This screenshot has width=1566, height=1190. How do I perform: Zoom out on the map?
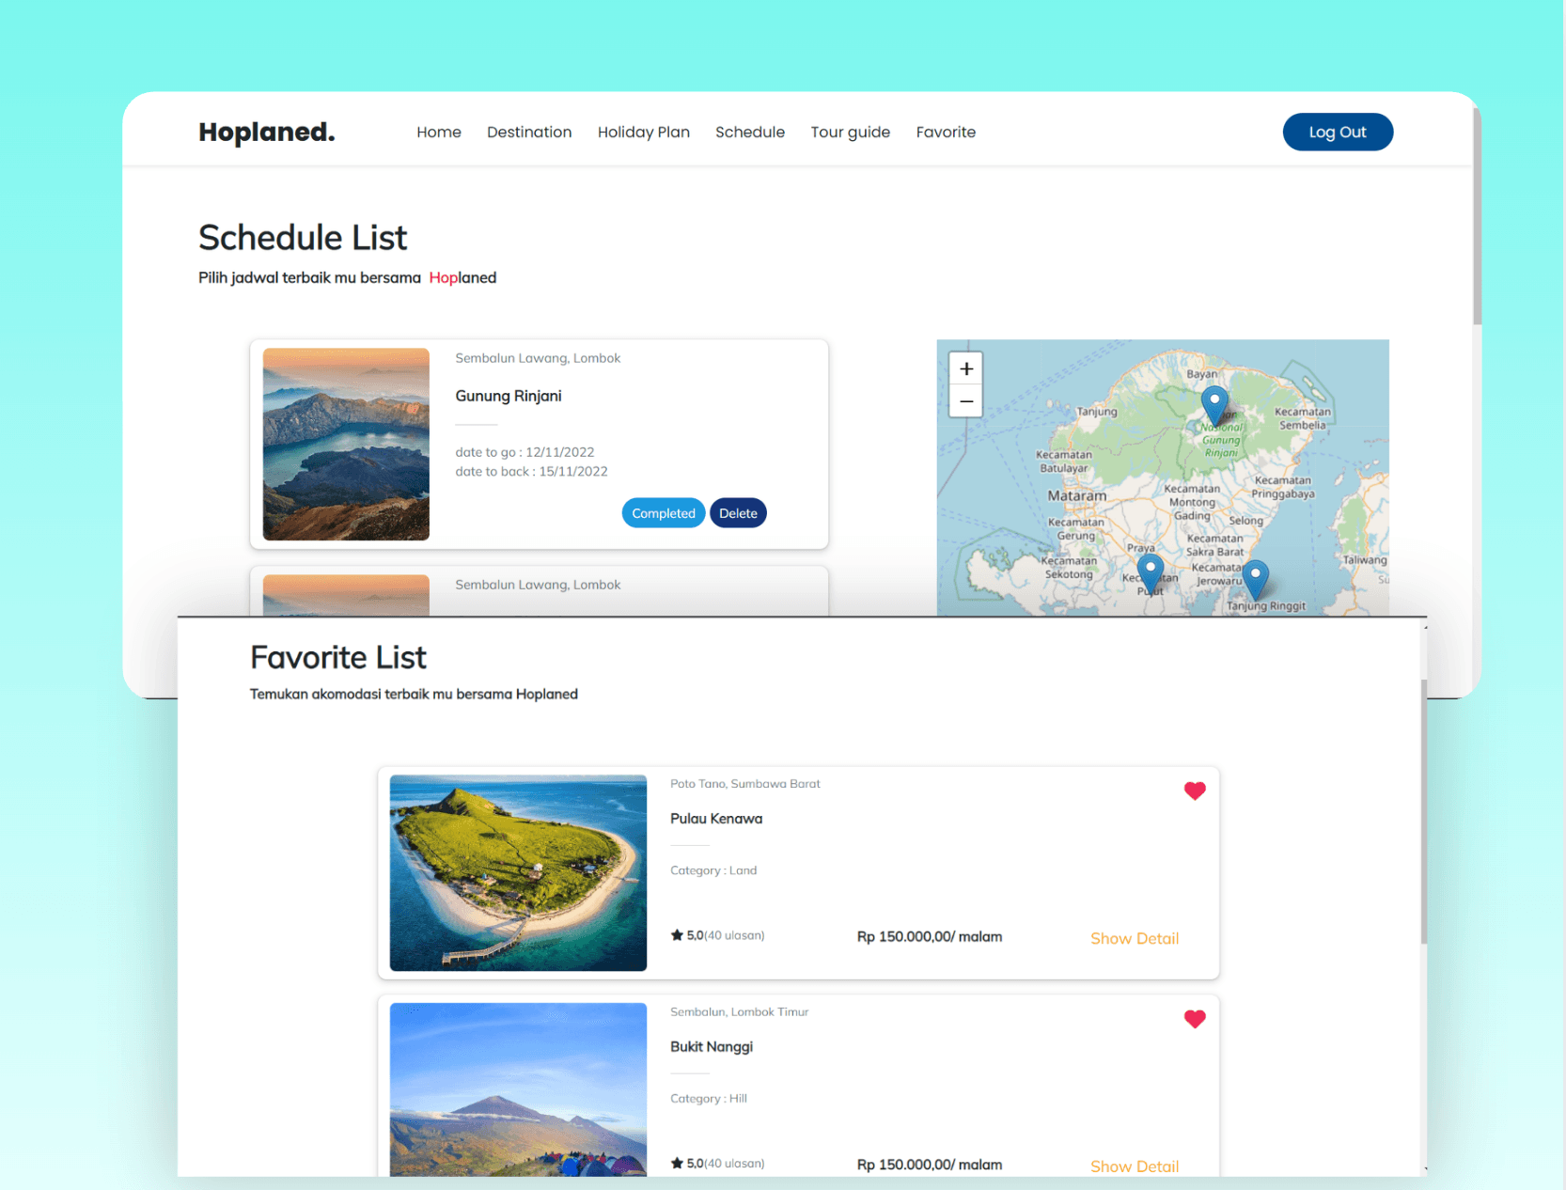[965, 401]
